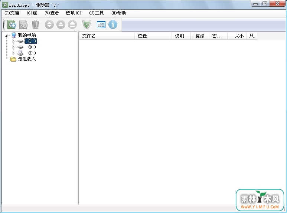Click the container properties gear icon

tap(24, 24)
